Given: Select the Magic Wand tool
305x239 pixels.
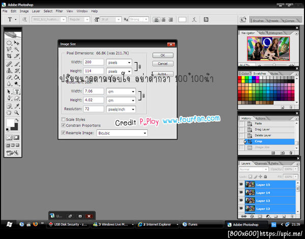Looking at the screenshot, I should (17, 49).
